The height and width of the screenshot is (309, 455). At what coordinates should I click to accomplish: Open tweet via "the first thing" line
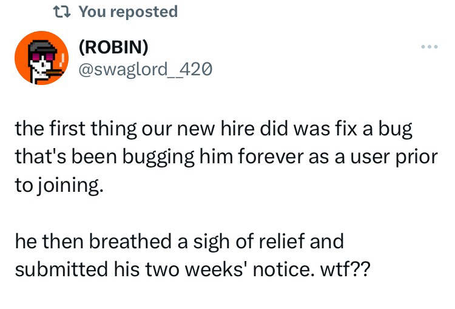coord(61,129)
